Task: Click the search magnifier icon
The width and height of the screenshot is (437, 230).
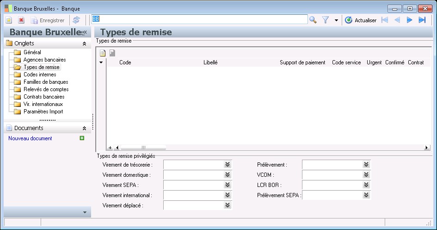Action: click(313, 20)
